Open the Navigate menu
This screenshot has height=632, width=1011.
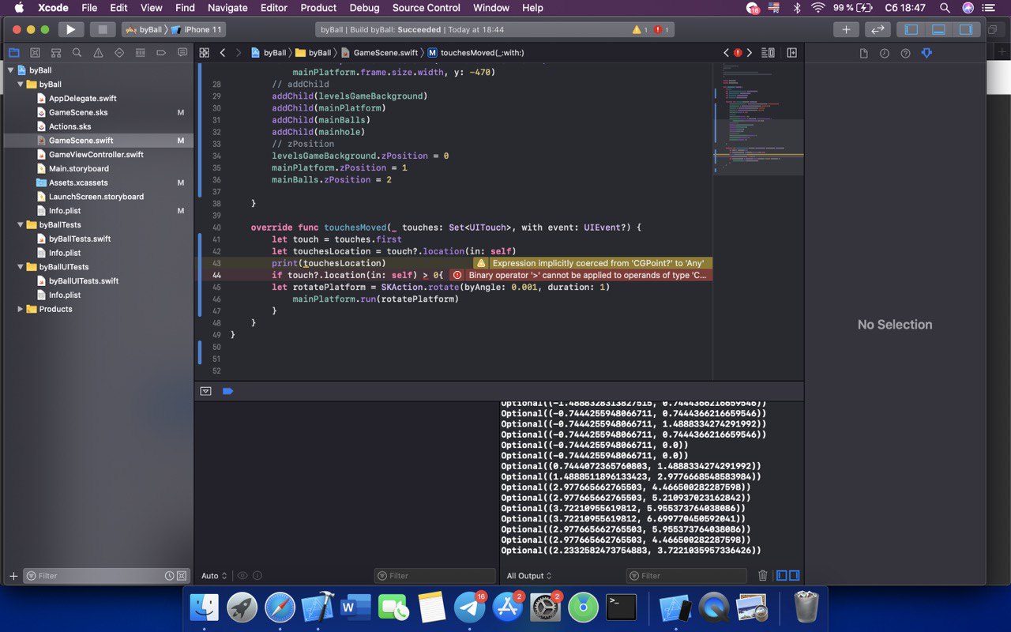click(x=227, y=8)
